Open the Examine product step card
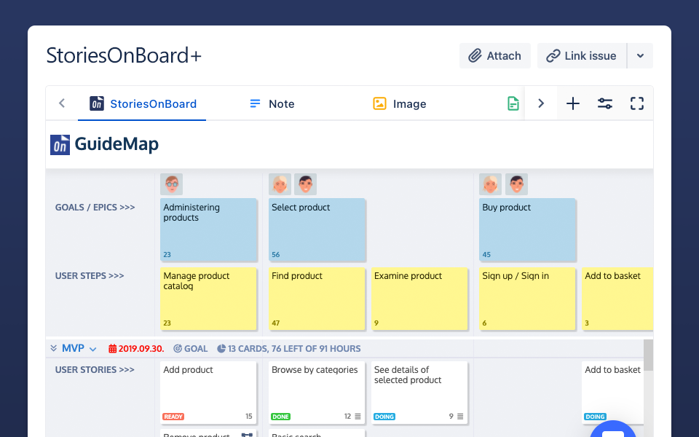 point(419,299)
